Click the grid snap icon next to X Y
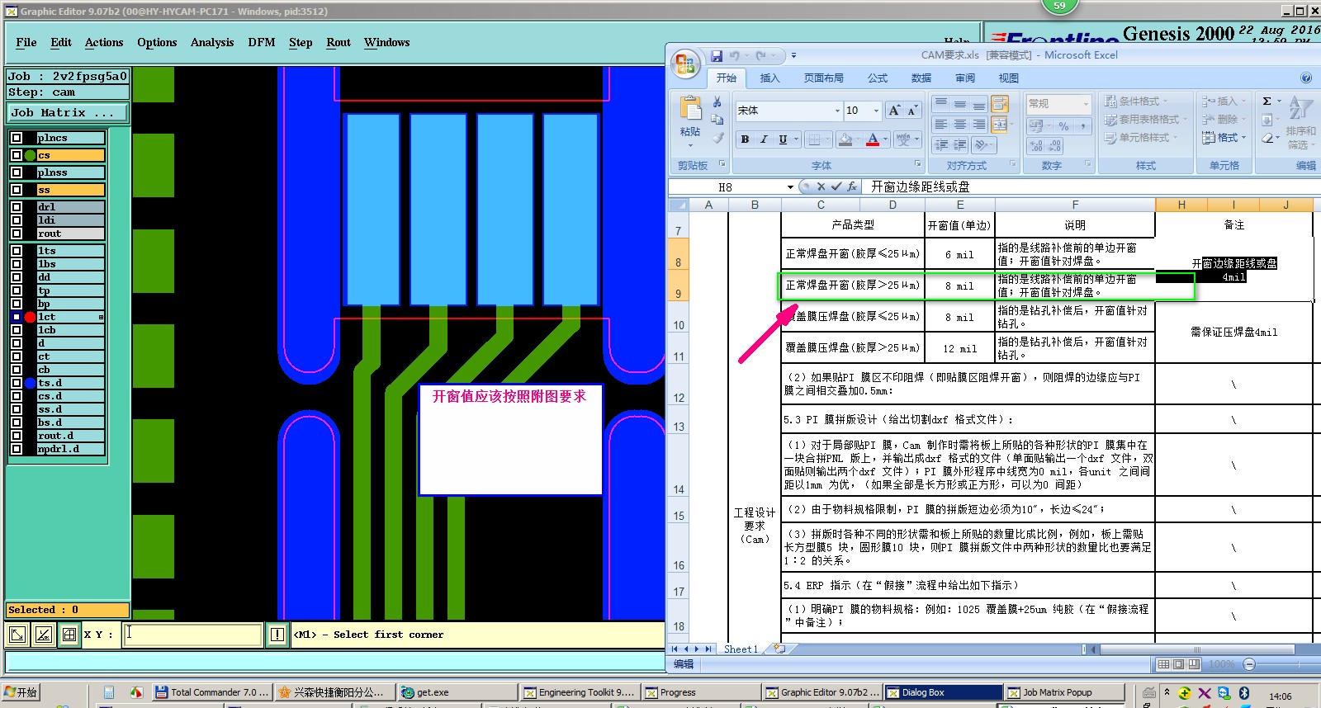Viewport: 1321px width, 708px height. (x=69, y=635)
